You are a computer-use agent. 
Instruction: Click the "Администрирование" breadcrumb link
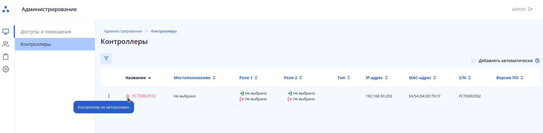(x=123, y=31)
